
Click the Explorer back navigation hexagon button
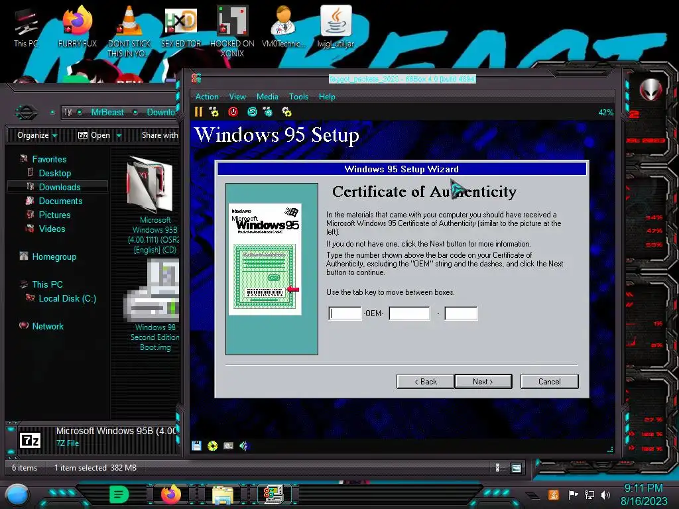click(27, 113)
